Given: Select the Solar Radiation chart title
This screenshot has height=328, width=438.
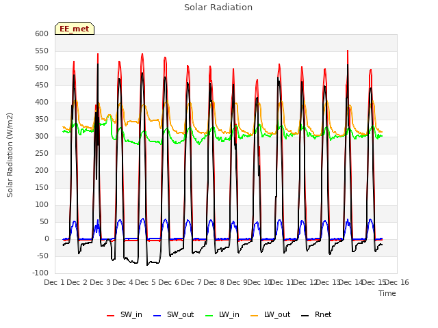Looking at the screenshot, I should pyautogui.click(x=218, y=8).
